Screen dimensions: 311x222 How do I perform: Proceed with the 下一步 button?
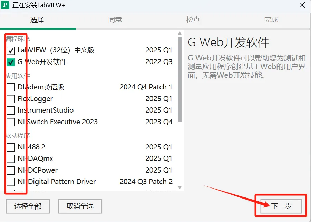[x=281, y=206]
